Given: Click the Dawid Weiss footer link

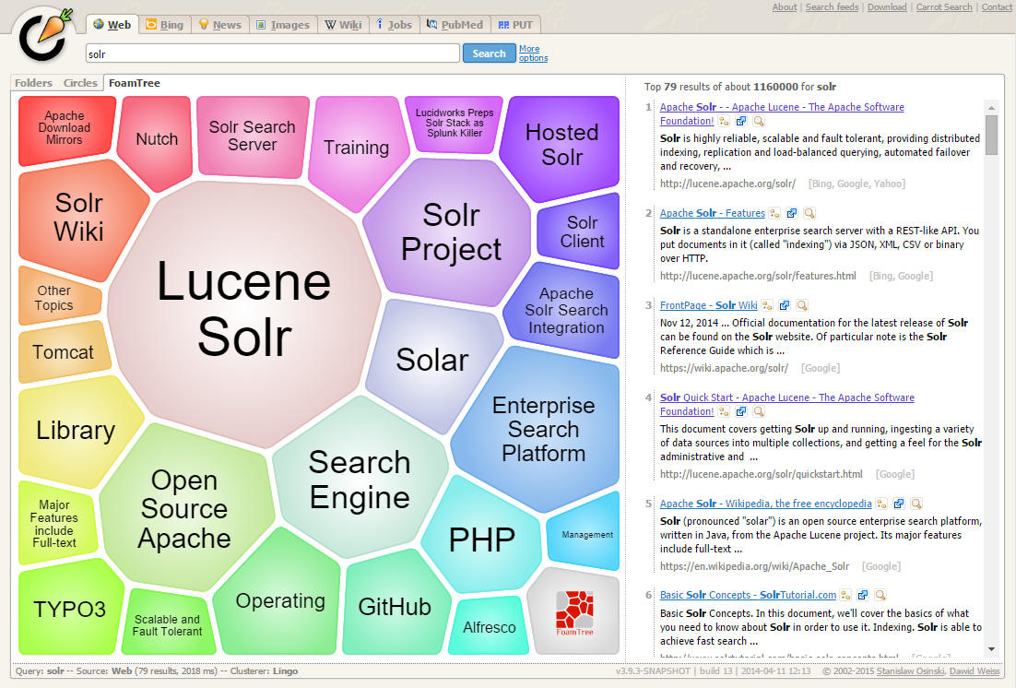Looking at the screenshot, I should click(x=975, y=671).
